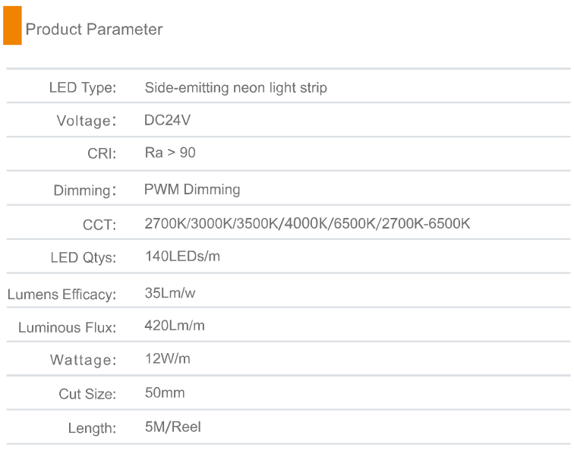The width and height of the screenshot is (574, 451).
Task: Select the Lumens Efficacy label
Action: click(61, 295)
